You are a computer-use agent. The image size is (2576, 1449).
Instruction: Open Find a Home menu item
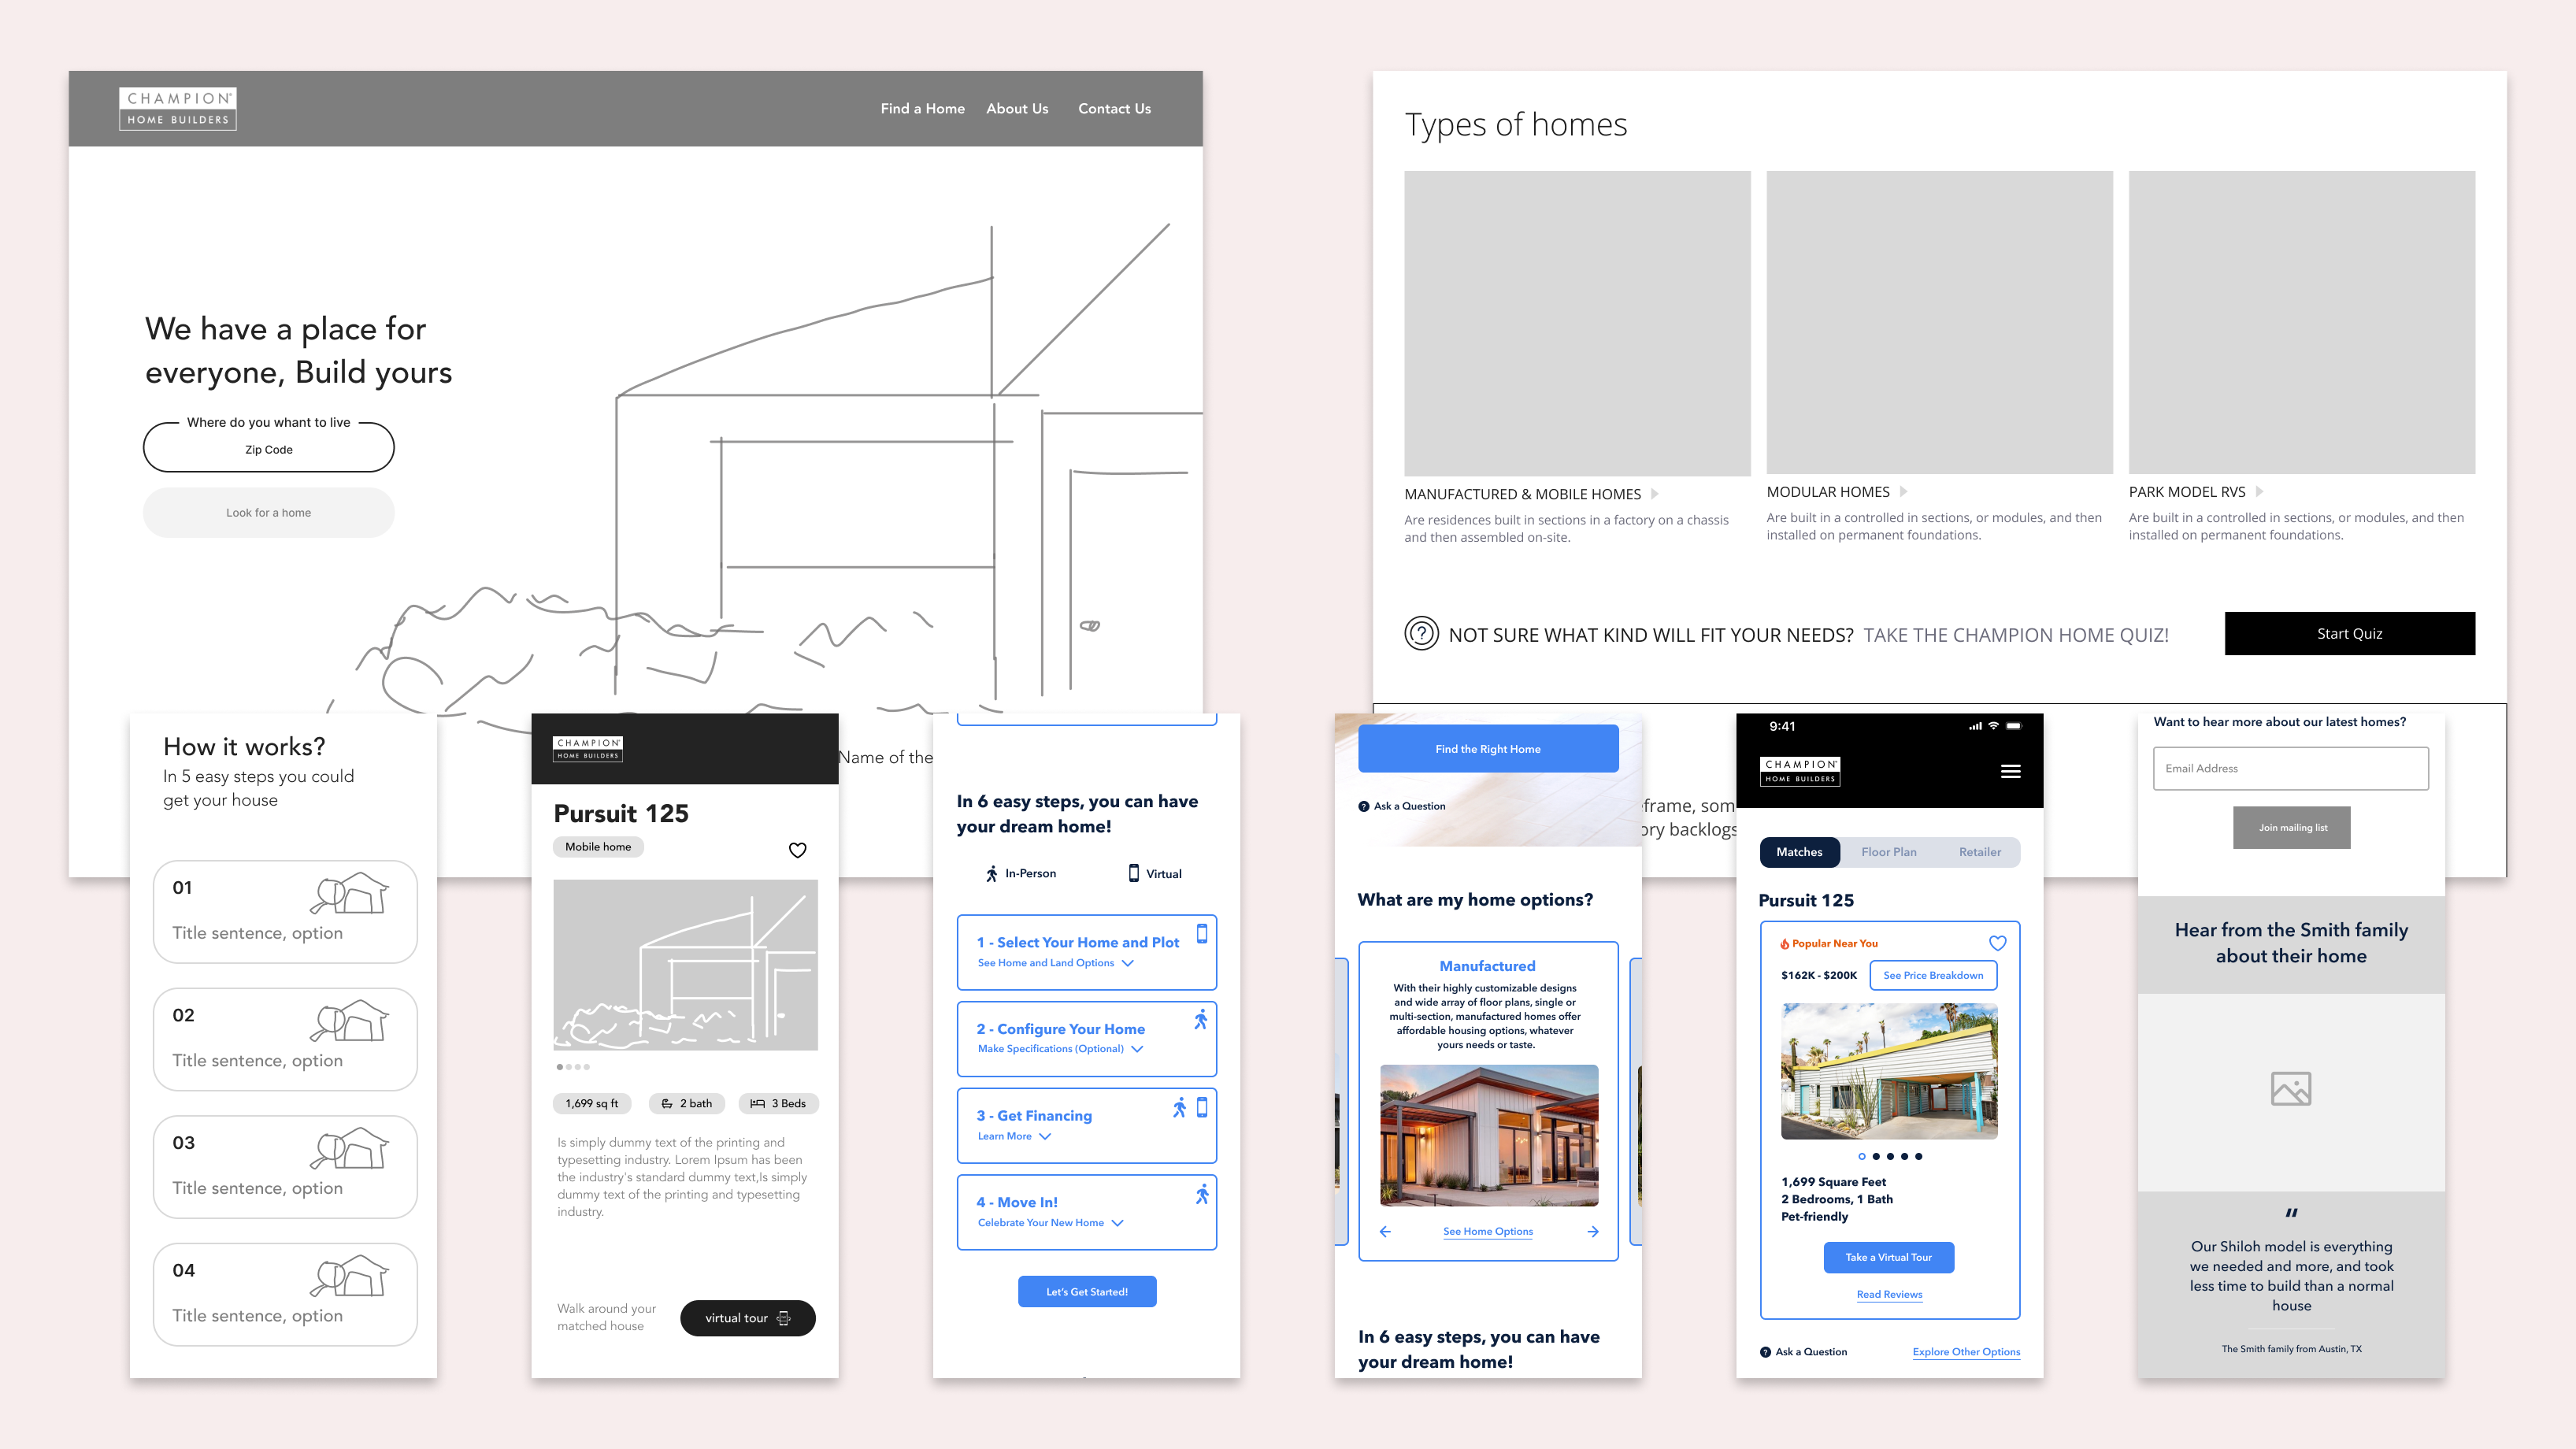click(922, 108)
